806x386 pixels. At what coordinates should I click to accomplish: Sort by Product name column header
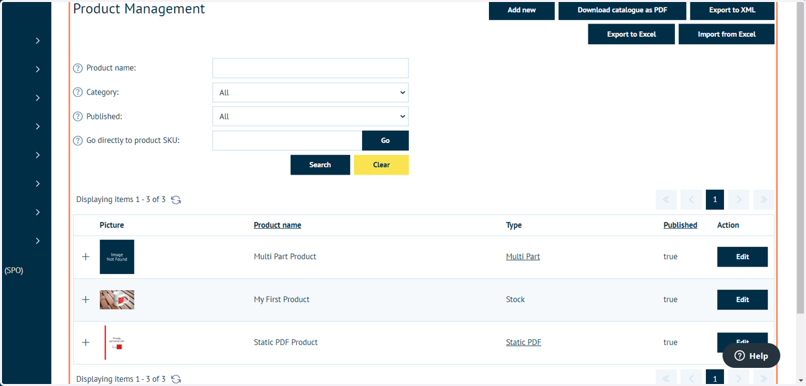[277, 226]
